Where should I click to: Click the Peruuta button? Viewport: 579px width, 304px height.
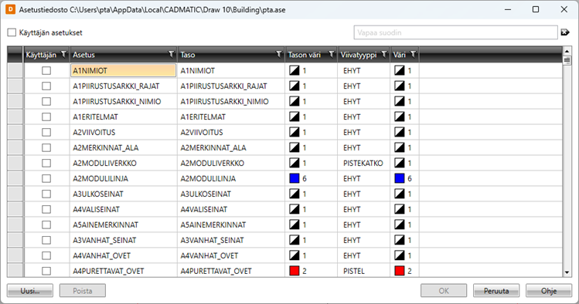tap(496, 291)
